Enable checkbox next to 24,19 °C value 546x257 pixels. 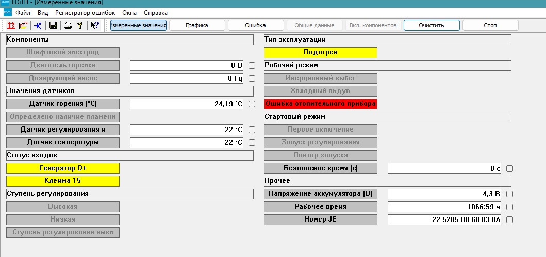coord(252,104)
